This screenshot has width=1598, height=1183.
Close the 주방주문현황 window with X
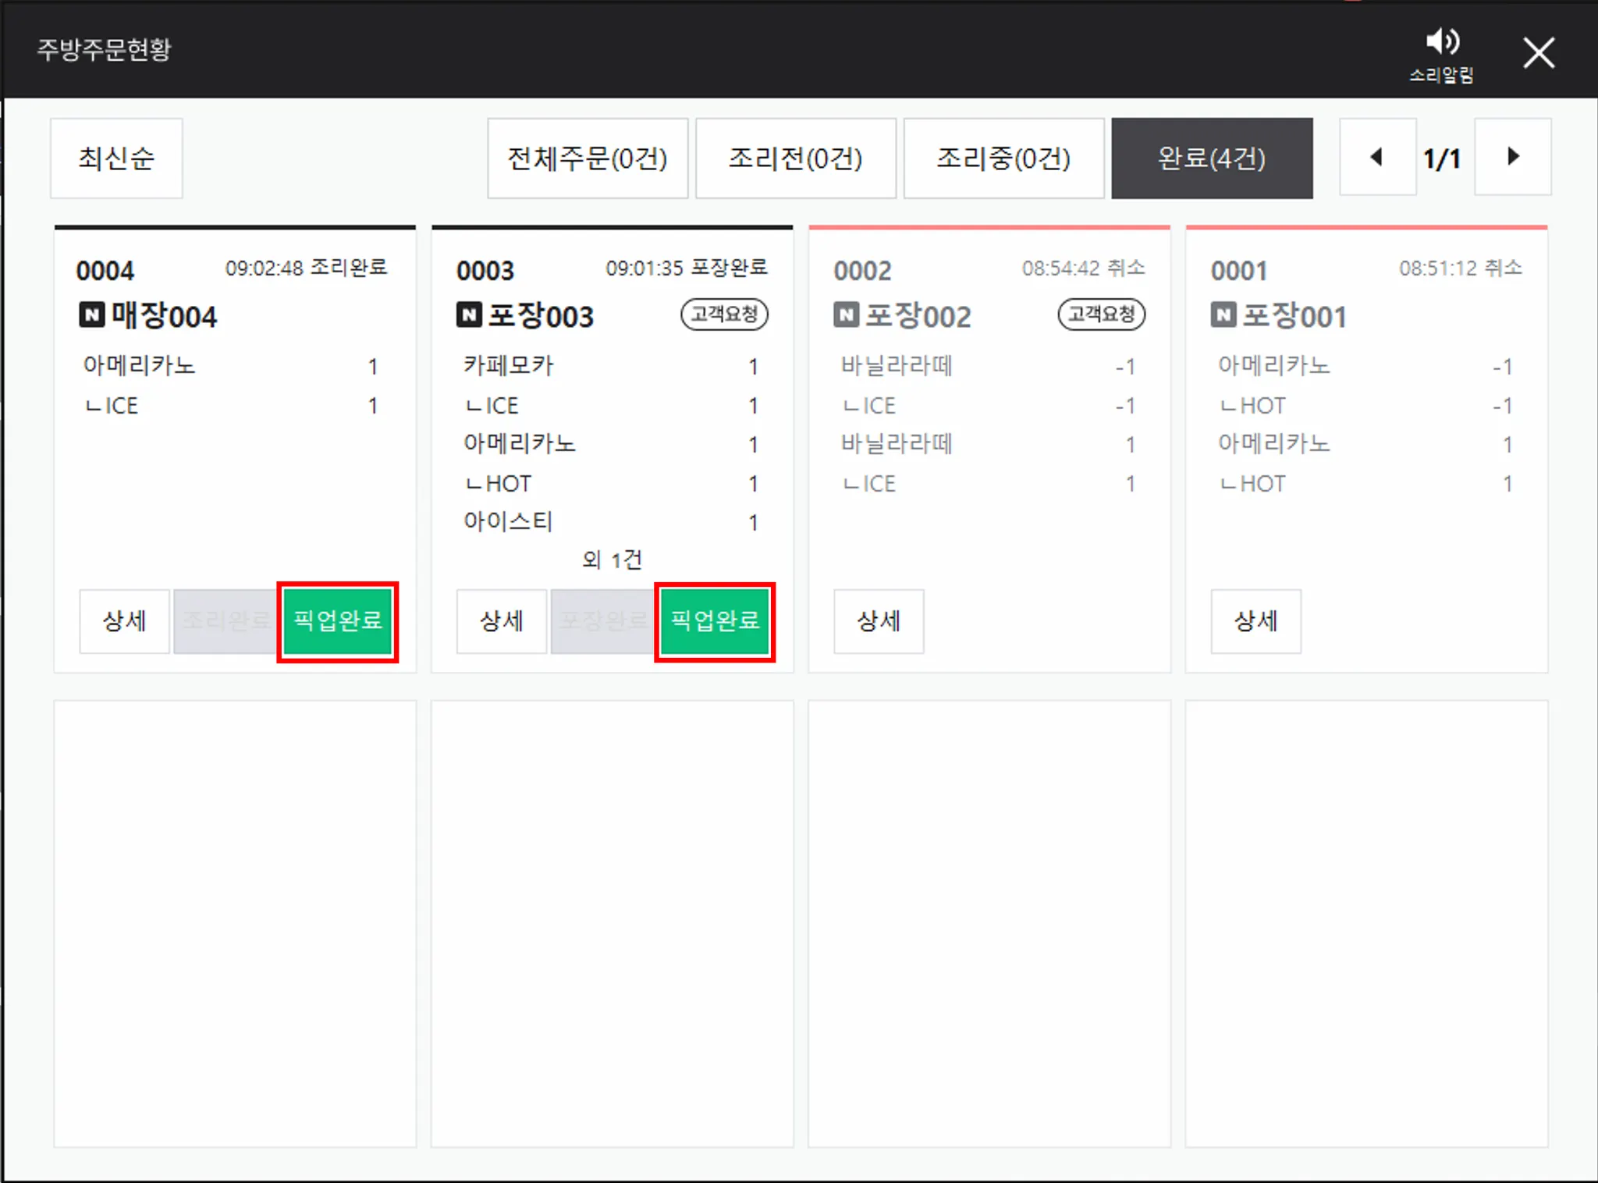[1538, 53]
